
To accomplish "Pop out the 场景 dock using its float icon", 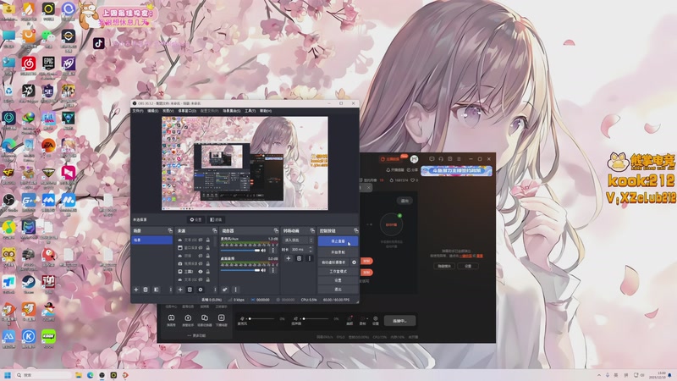I will point(170,230).
